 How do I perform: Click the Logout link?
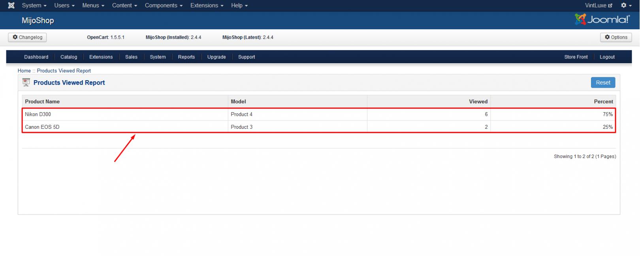[607, 57]
